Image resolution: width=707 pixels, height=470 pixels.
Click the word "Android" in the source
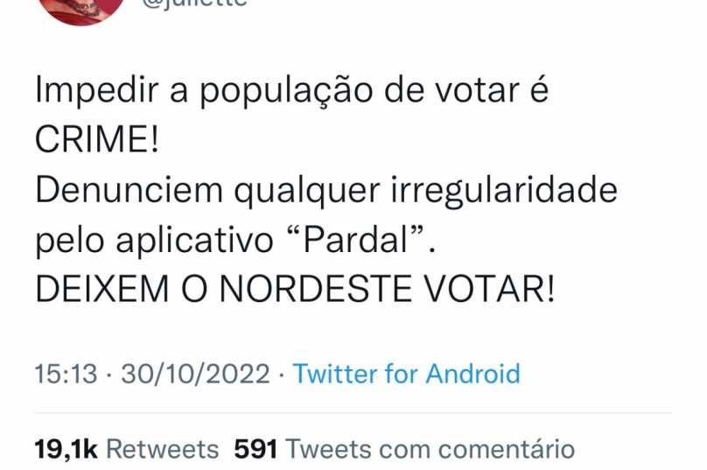point(472,375)
